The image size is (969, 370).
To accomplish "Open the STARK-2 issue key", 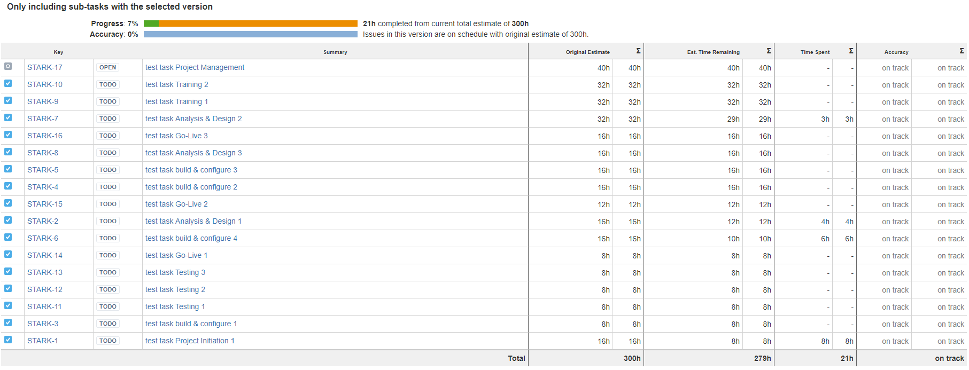I will click(x=43, y=221).
